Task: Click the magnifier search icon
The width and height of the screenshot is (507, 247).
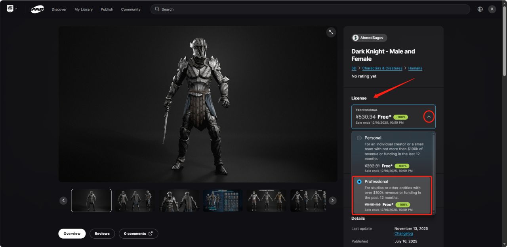Action: click(x=157, y=9)
